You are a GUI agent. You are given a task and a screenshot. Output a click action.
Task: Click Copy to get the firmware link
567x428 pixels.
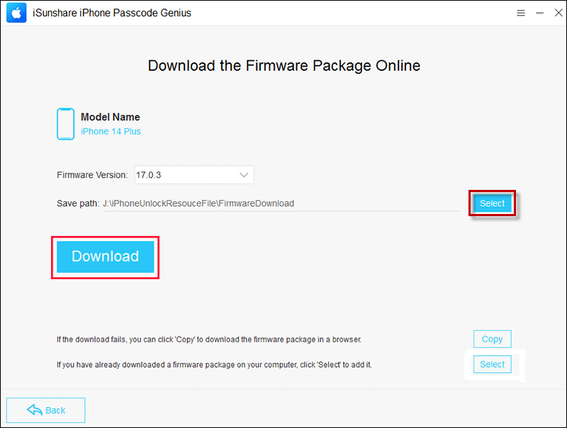pos(492,339)
